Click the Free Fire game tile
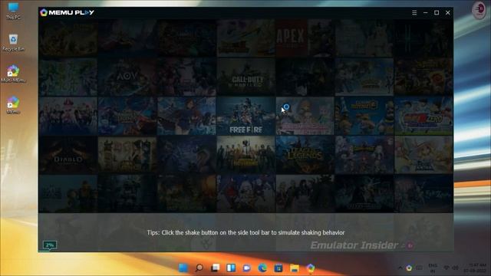This screenshot has width=491, height=276. (x=245, y=116)
